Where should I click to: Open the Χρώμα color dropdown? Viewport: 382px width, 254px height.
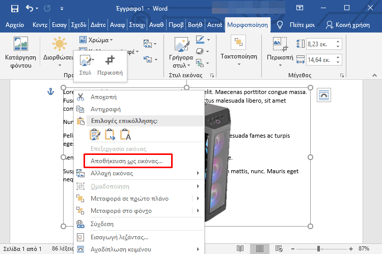click(96, 40)
